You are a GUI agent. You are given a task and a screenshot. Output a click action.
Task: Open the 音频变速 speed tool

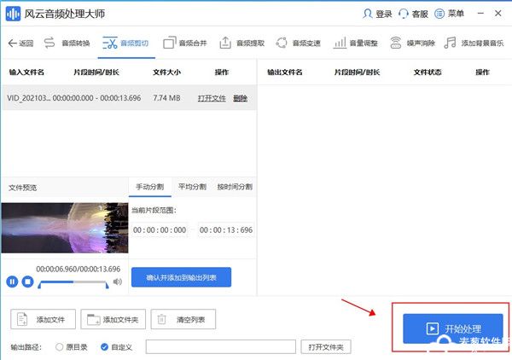[298, 44]
